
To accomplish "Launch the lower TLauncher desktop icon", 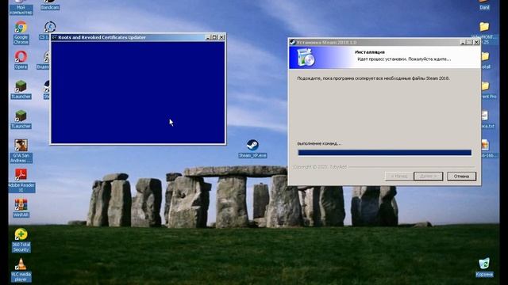I will (21, 119).
